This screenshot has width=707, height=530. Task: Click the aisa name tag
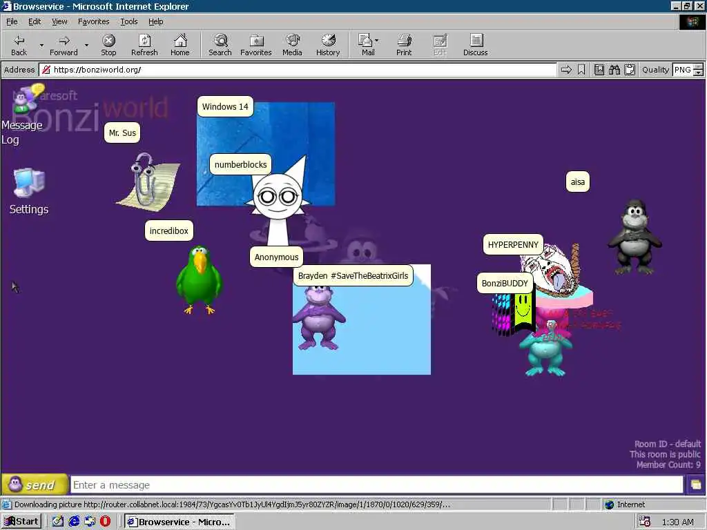tap(578, 182)
